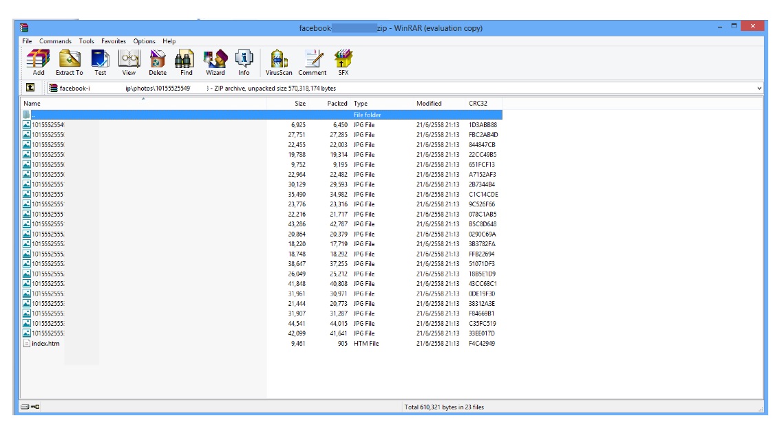Select the parent File folder row
The image size is (782, 440).
tap(262, 115)
